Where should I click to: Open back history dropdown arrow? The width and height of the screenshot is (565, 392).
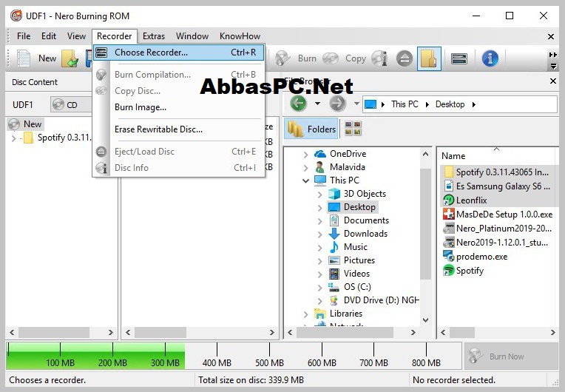pyautogui.click(x=317, y=104)
